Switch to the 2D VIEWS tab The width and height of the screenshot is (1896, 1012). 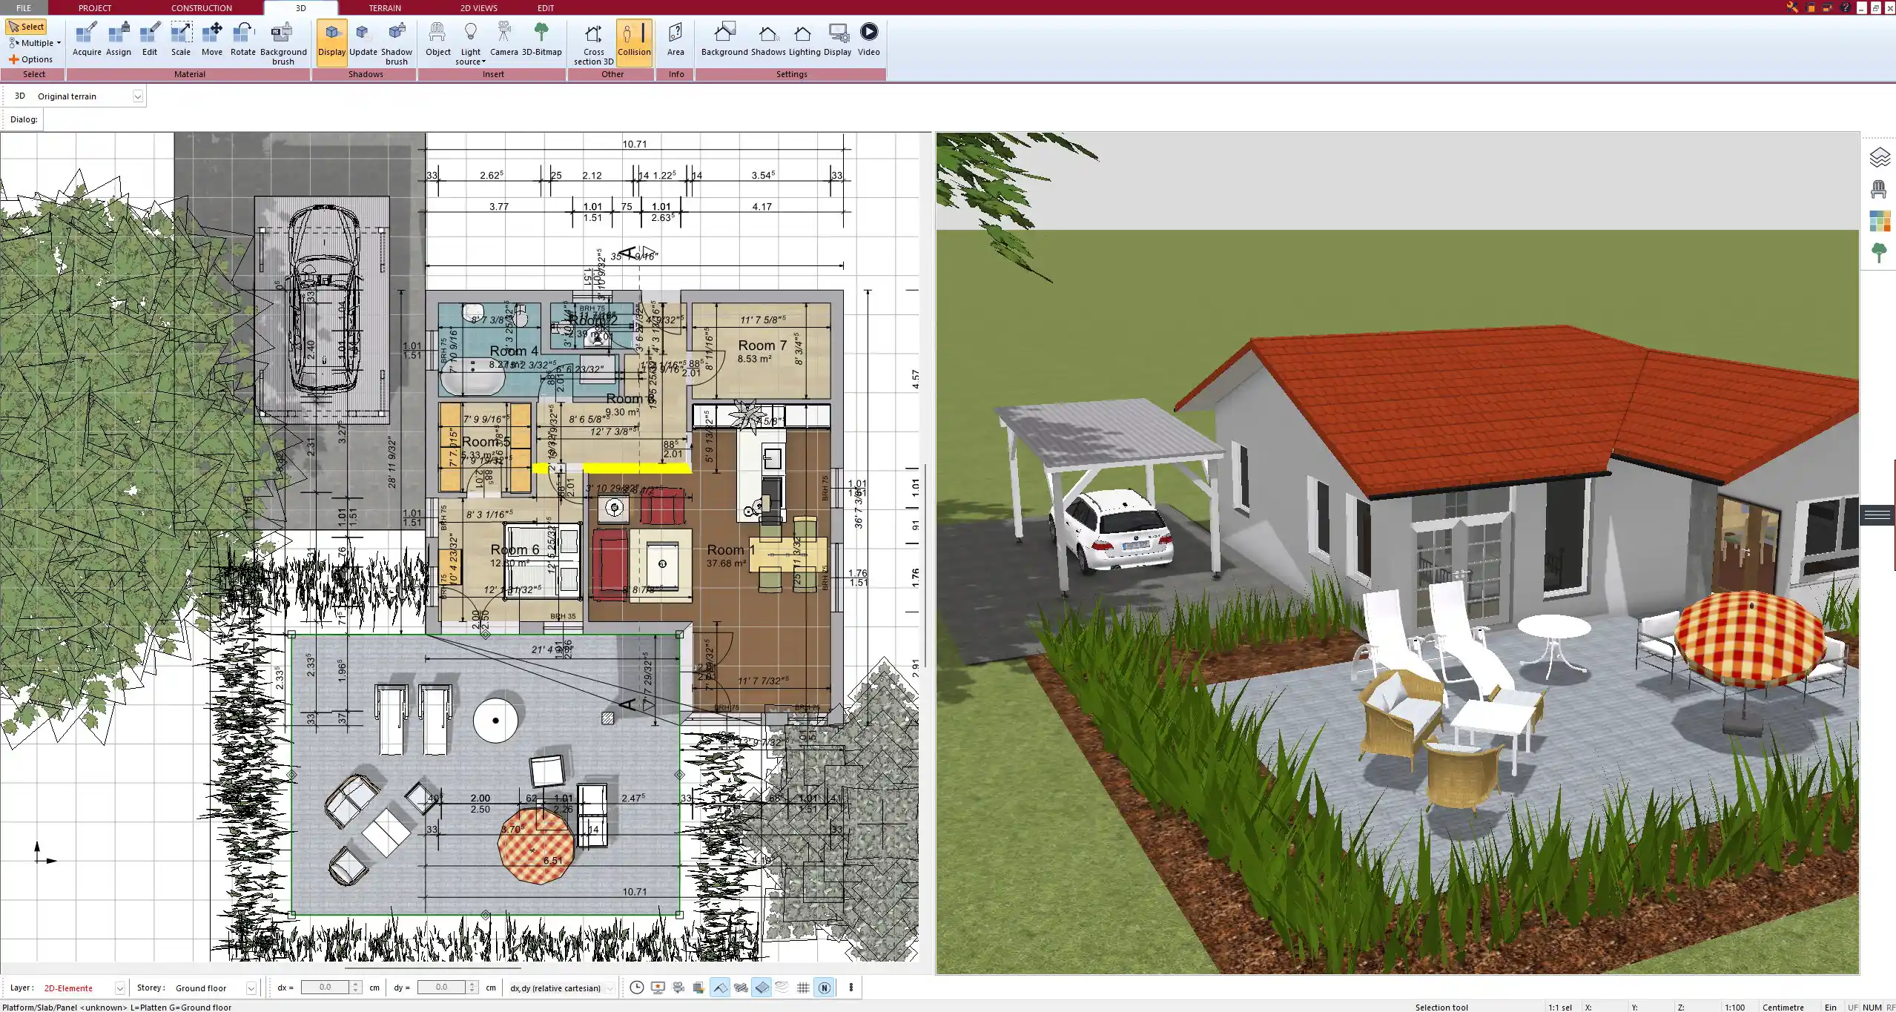click(x=478, y=7)
